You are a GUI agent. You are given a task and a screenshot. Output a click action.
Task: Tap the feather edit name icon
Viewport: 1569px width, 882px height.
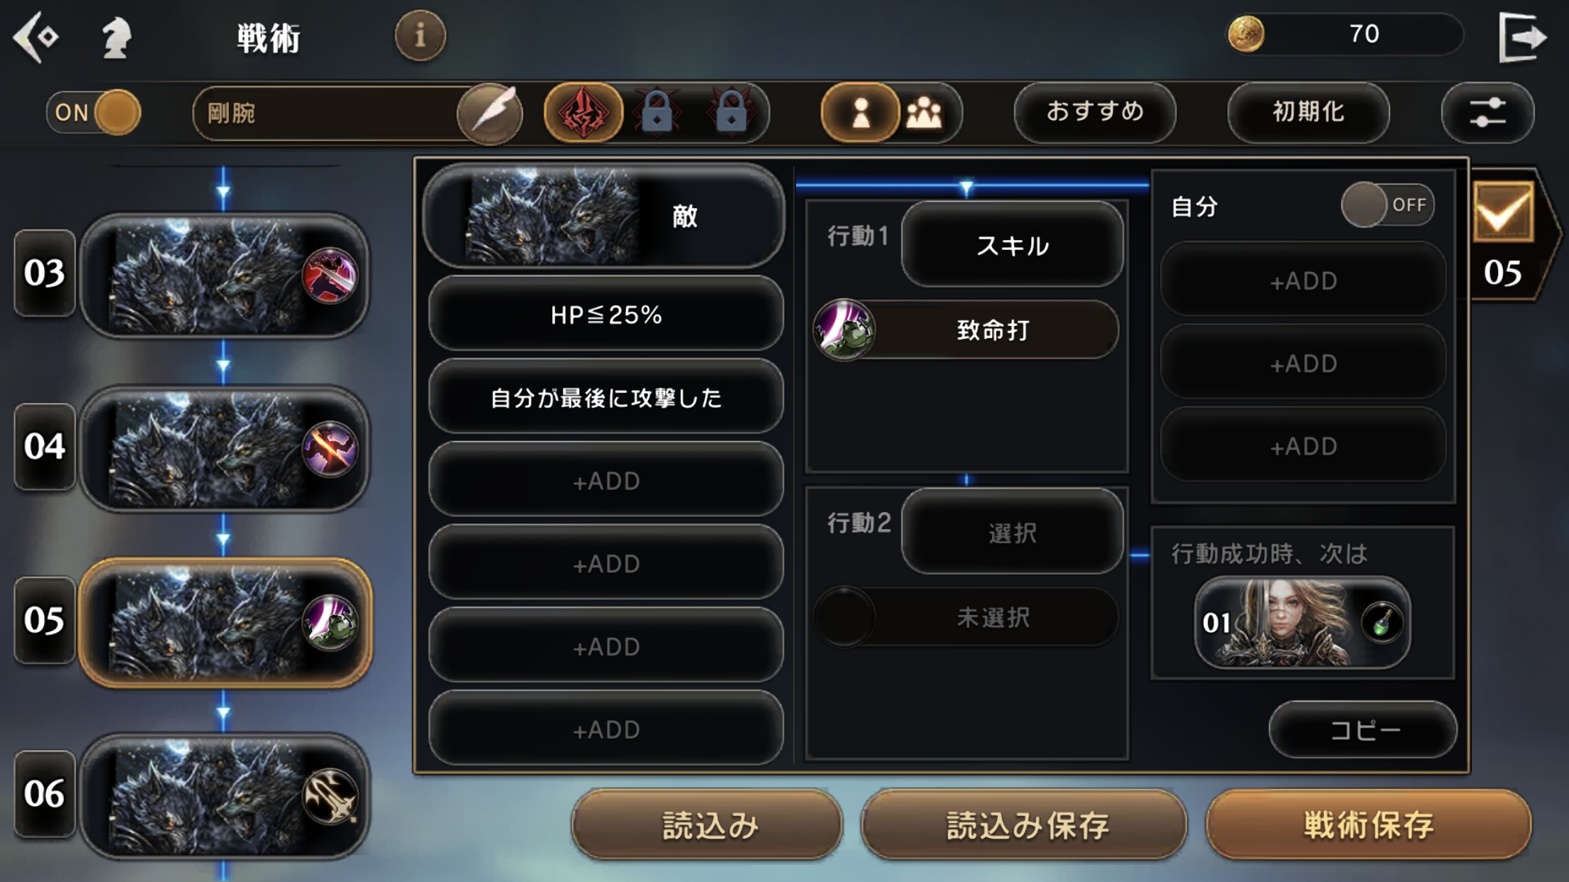(x=490, y=112)
